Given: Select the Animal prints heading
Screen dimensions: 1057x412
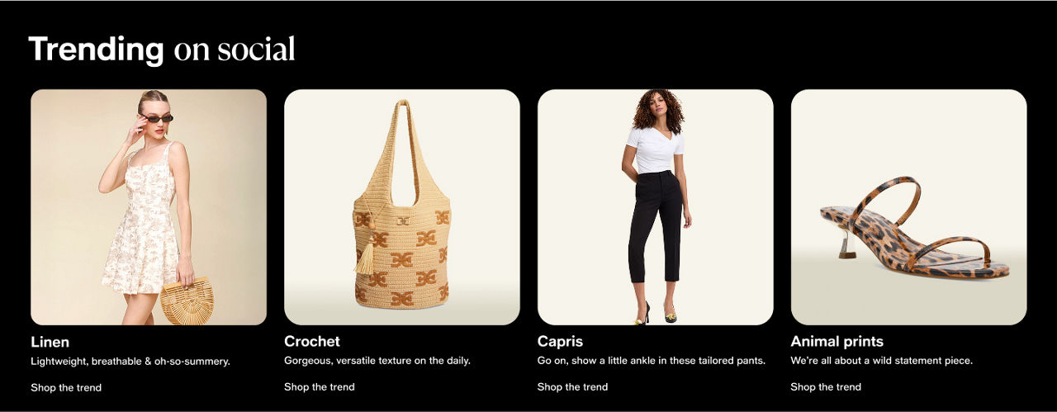Looking at the screenshot, I should point(837,342).
